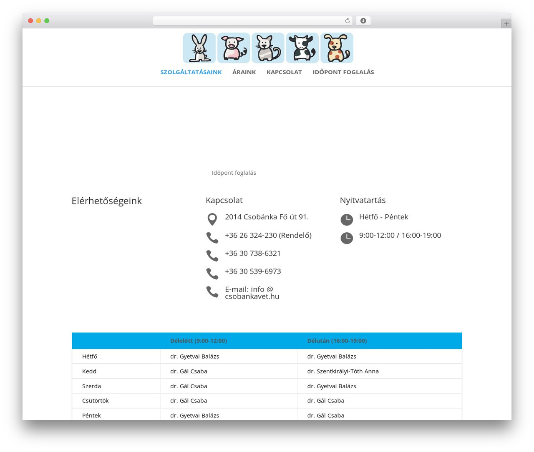Click the icon beside the E-mail address
The width and height of the screenshot is (534, 452).
point(212,292)
